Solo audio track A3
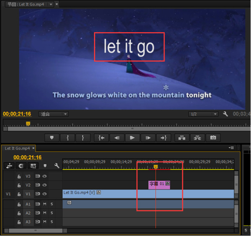 (52, 222)
